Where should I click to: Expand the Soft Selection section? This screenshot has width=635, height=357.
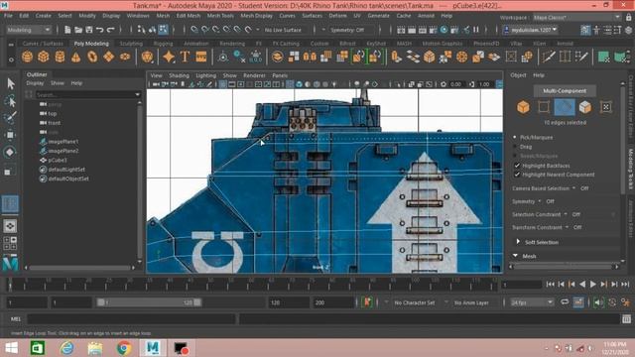[x=518, y=242]
